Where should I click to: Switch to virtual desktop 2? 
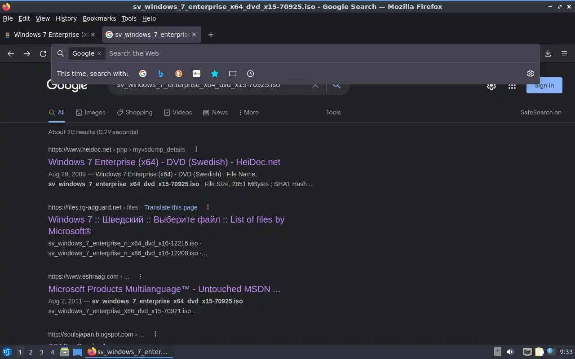(x=31, y=352)
